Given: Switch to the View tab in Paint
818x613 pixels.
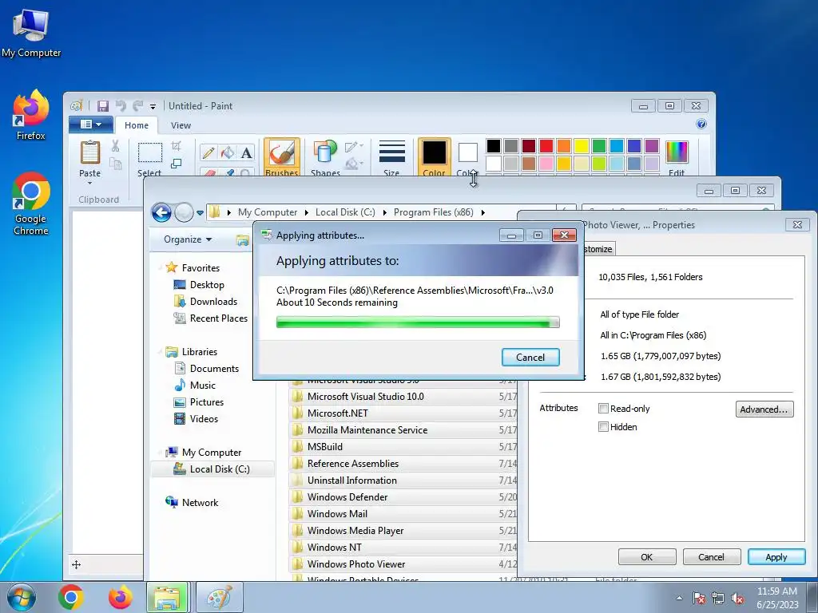Looking at the screenshot, I should click(x=181, y=125).
